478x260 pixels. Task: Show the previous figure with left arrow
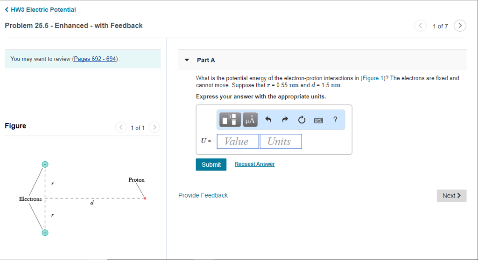[121, 127]
